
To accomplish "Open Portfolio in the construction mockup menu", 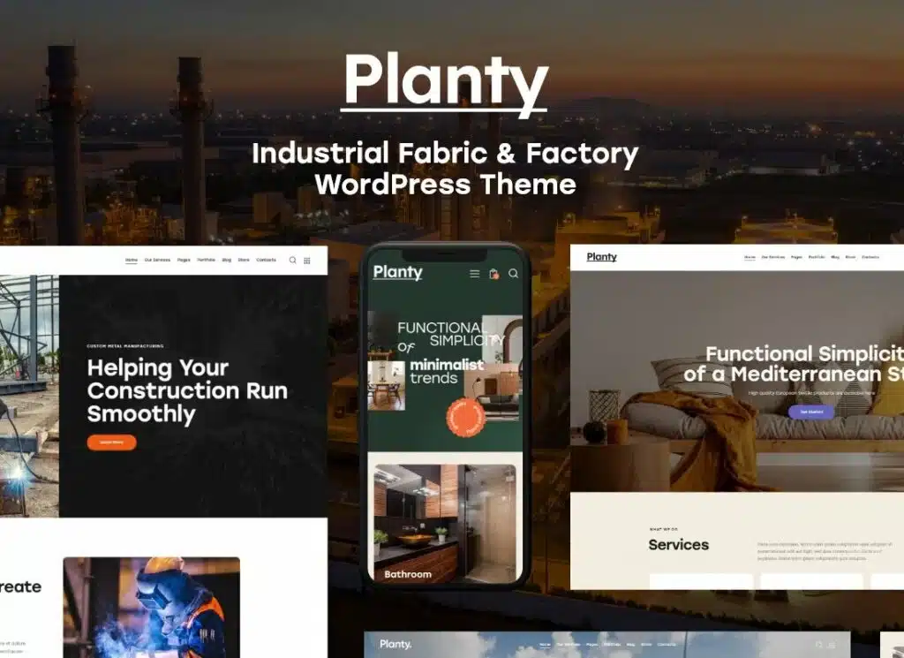I will point(207,260).
